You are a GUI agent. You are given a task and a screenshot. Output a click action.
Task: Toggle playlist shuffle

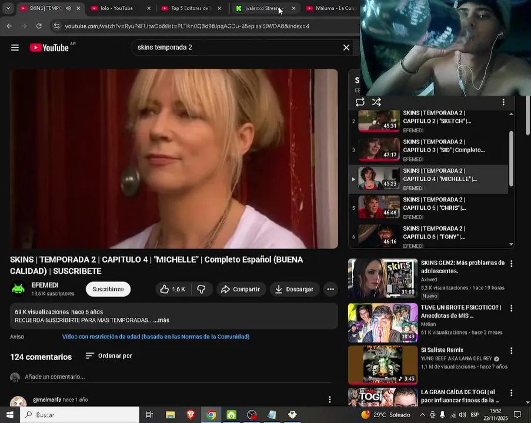pos(376,102)
